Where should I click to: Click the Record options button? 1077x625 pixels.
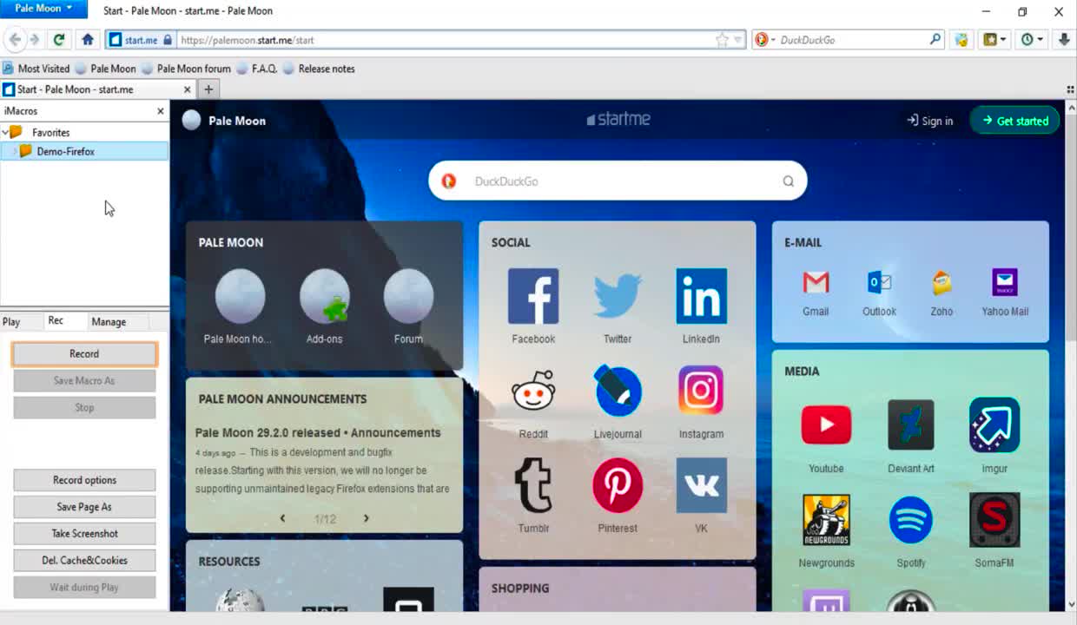tap(84, 480)
